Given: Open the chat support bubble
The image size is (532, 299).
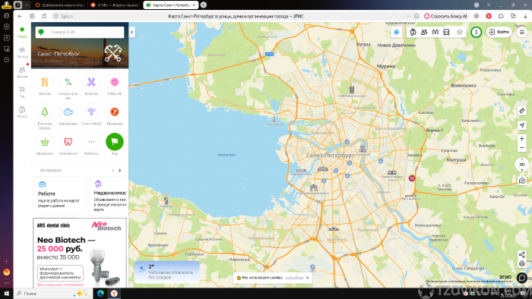Looking at the screenshot, I should 522,278.
